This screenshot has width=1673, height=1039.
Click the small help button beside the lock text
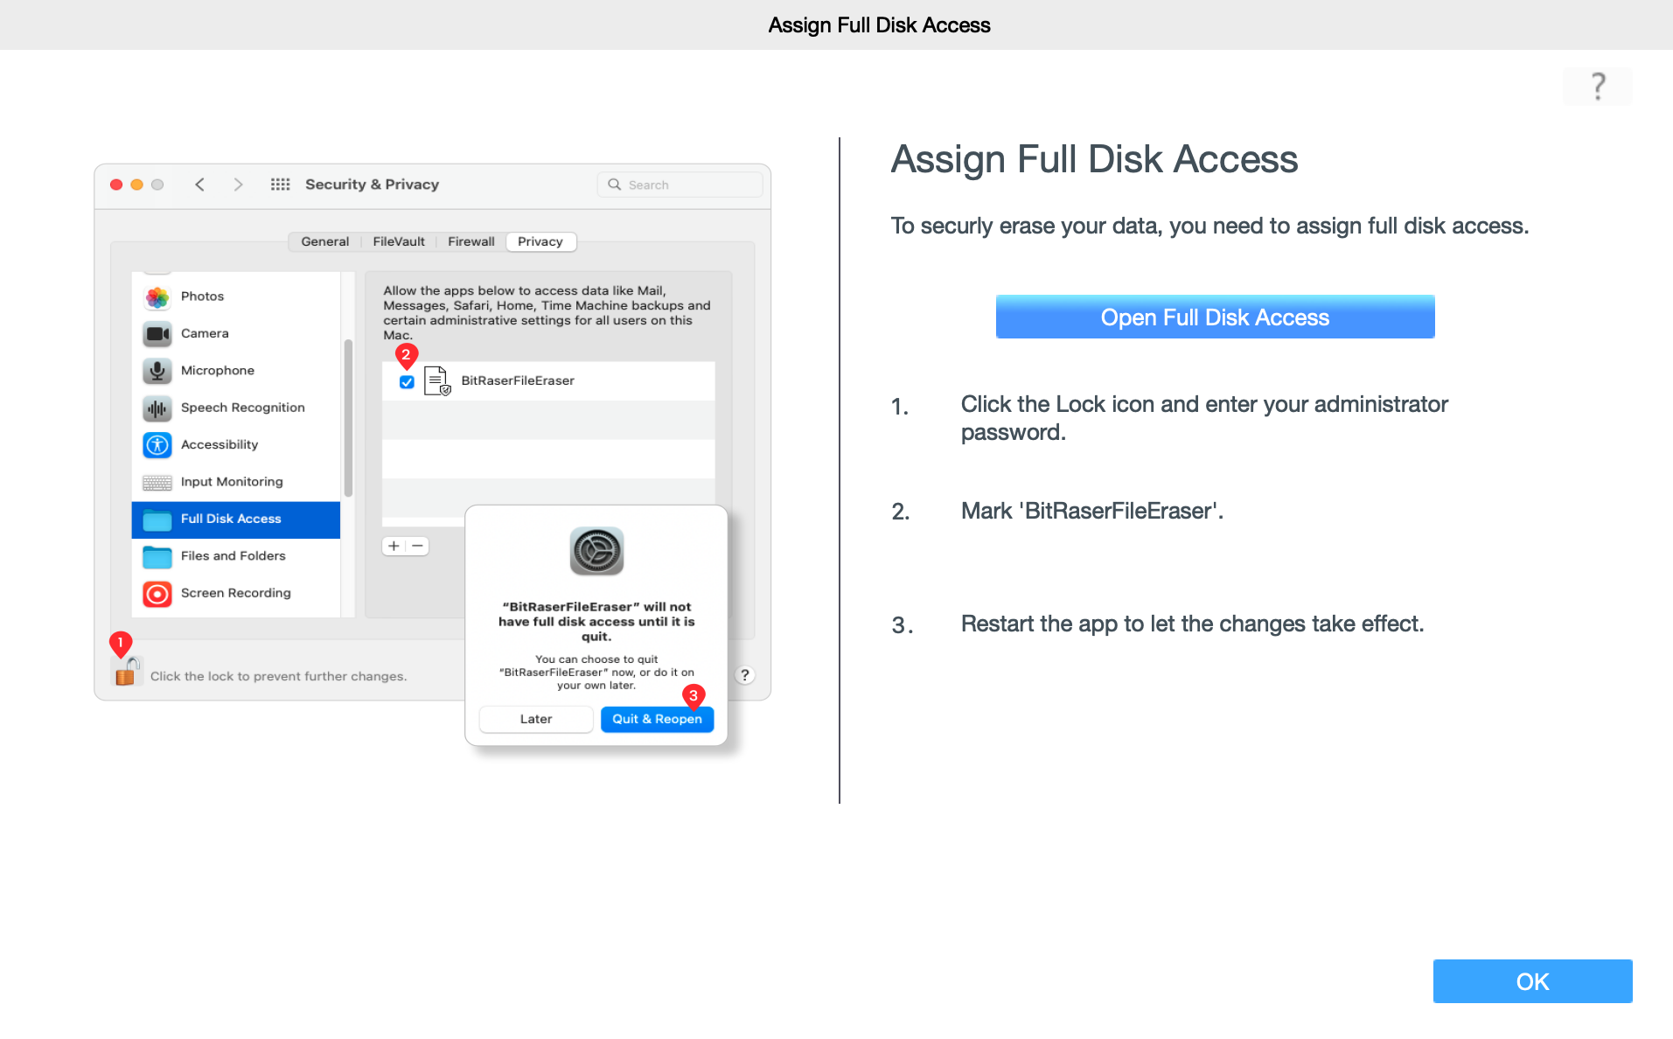pos(744,675)
